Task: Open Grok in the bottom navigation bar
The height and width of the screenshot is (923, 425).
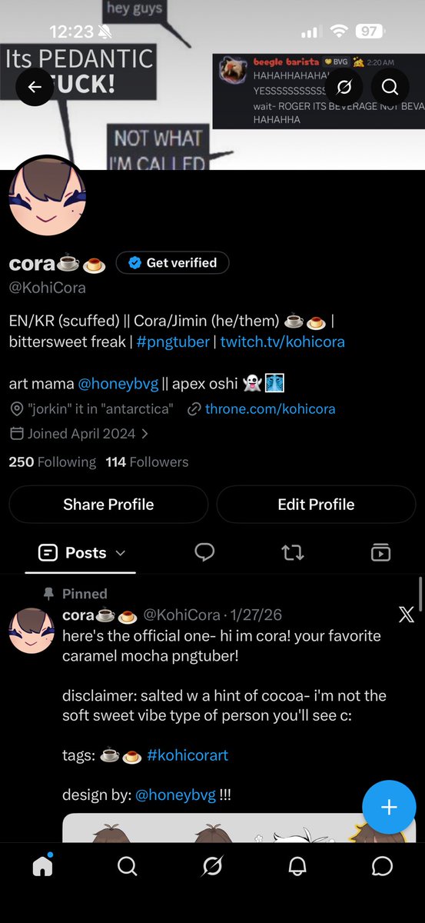Action: click(212, 867)
